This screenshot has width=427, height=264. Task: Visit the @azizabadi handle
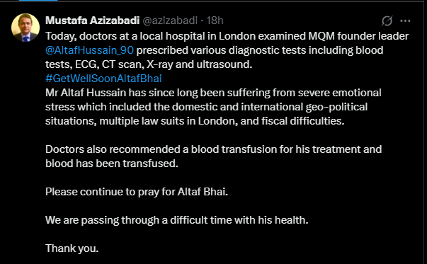point(170,21)
